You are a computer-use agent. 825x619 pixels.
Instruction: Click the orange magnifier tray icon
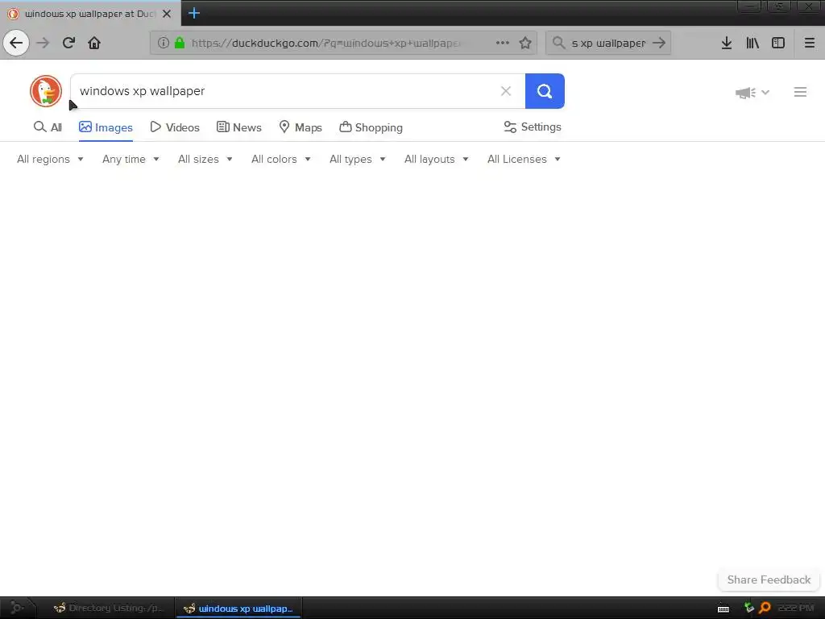pos(765,608)
